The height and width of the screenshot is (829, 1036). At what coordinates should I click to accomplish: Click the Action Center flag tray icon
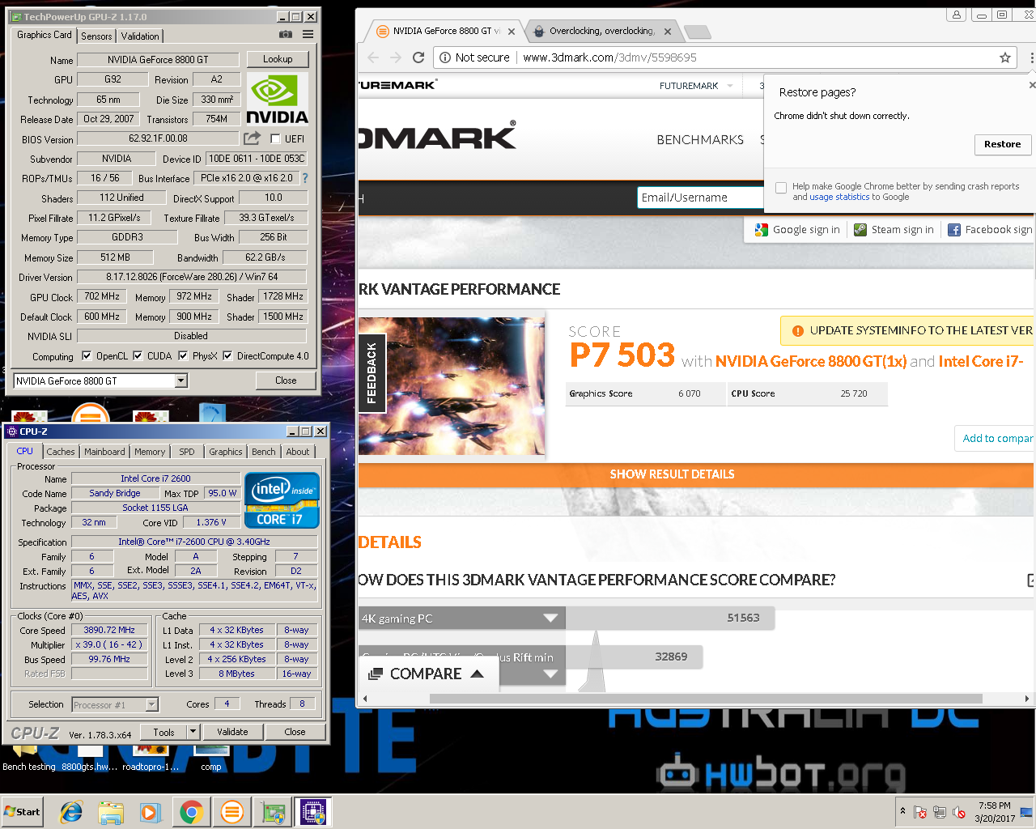920,812
